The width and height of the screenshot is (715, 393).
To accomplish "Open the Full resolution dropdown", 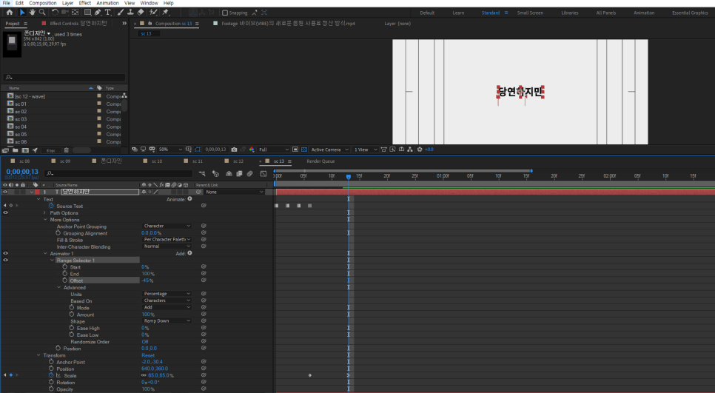I will [x=274, y=150].
